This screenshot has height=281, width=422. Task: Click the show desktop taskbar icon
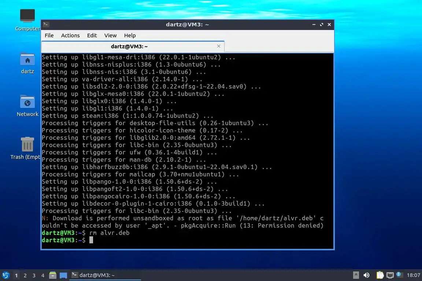click(x=63, y=276)
